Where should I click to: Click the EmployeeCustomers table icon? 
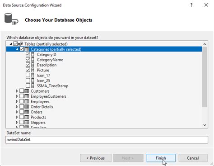point(27,96)
